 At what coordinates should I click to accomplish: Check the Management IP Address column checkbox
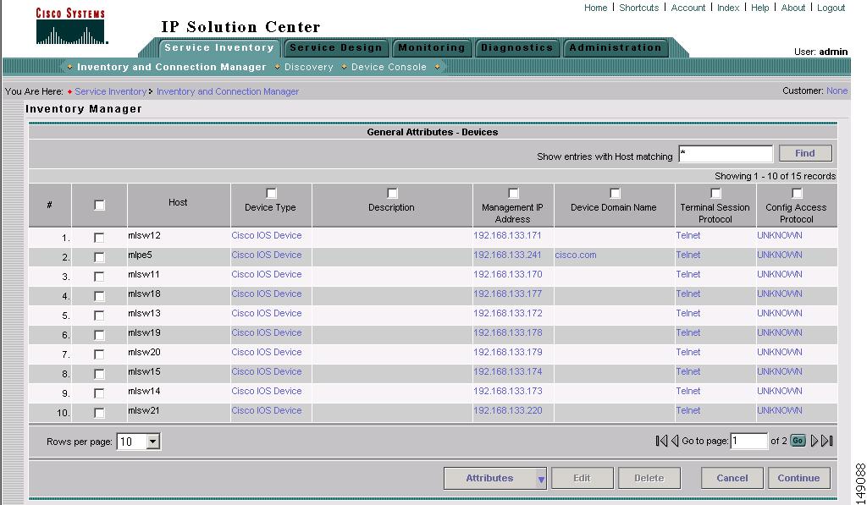pyautogui.click(x=513, y=193)
